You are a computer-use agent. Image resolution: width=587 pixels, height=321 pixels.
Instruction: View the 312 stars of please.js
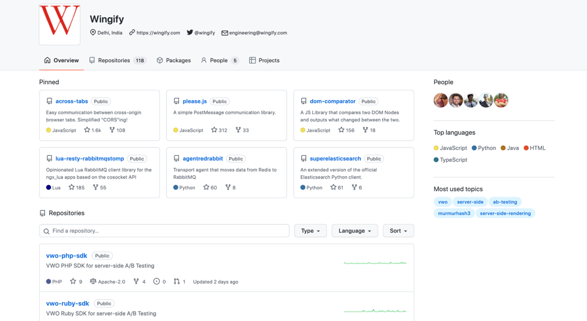tap(219, 130)
